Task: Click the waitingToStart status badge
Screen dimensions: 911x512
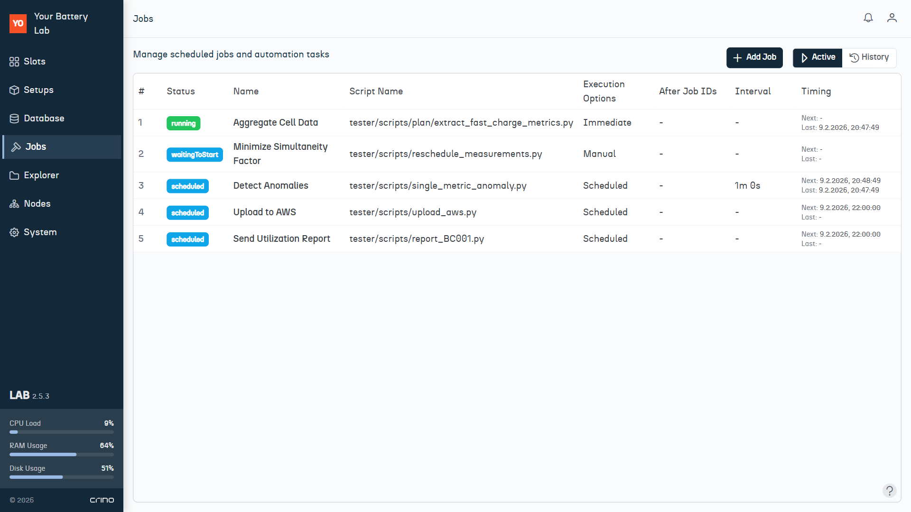Action: [x=195, y=155]
